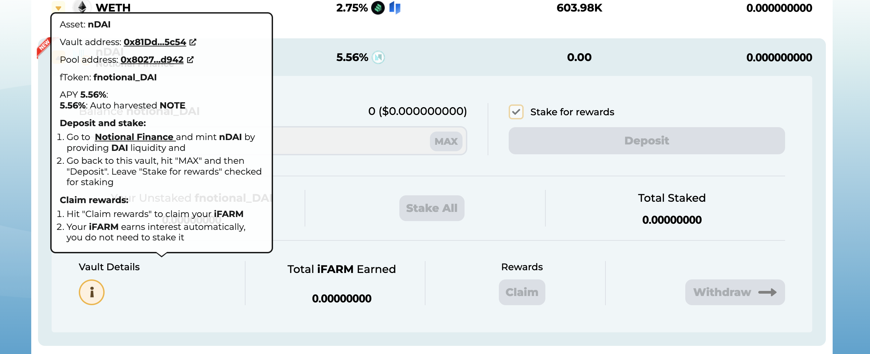
Task: Open the external-link icon next to the vault address
Action: 193,42
